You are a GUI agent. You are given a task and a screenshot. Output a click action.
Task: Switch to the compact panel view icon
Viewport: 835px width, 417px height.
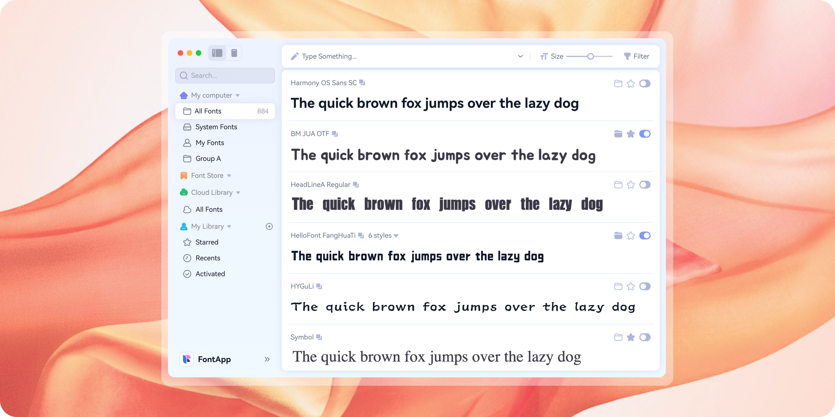pyautogui.click(x=234, y=53)
